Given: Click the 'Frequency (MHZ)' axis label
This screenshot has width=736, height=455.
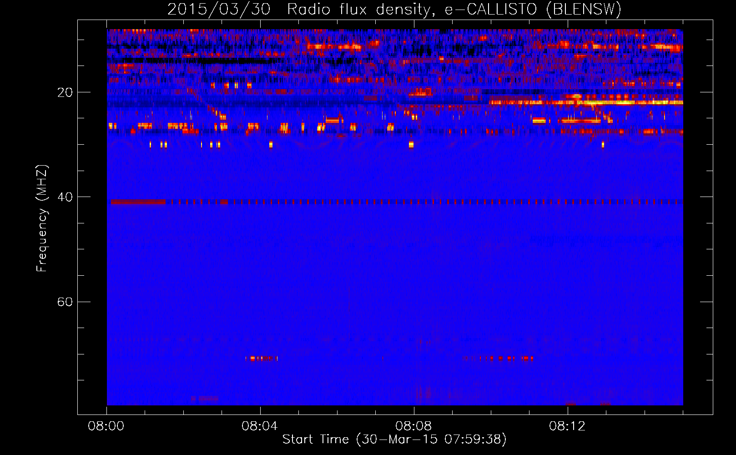Looking at the screenshot, I should coord(41,218).
